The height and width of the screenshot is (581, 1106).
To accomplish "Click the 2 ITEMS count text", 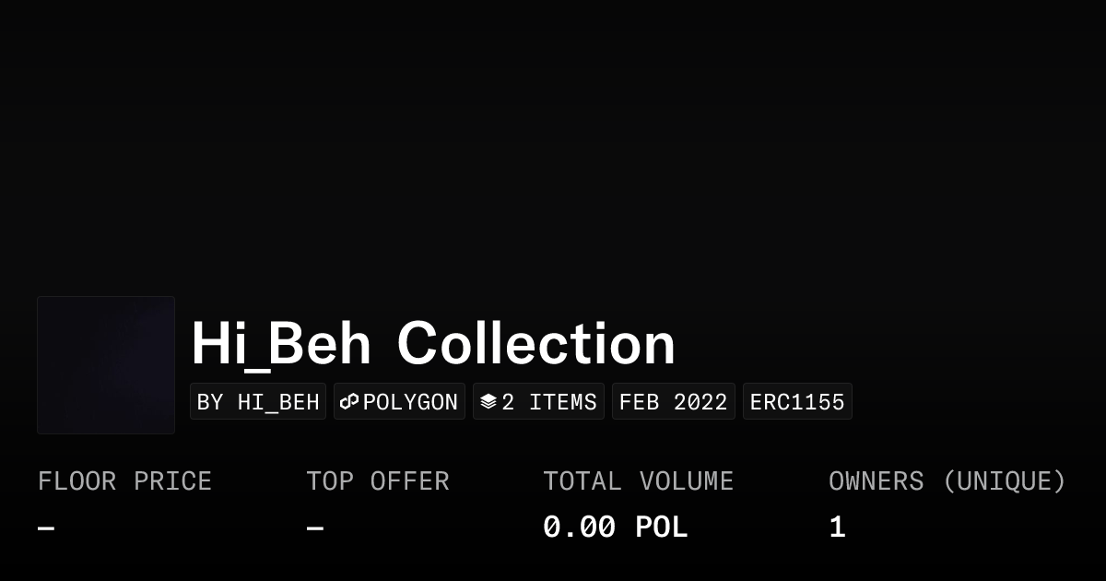I will (549, 402).
